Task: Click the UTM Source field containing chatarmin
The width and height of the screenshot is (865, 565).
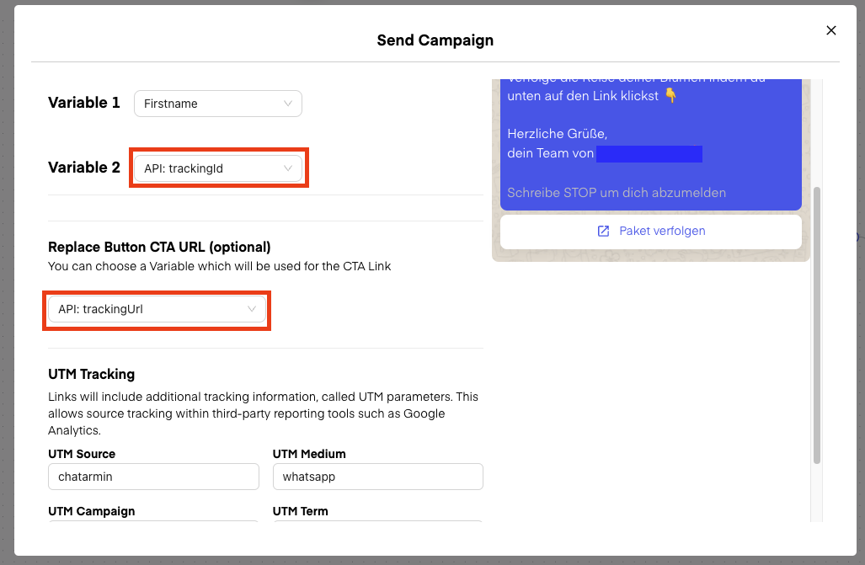Action: pyautogui.click(x=153, y=477)
